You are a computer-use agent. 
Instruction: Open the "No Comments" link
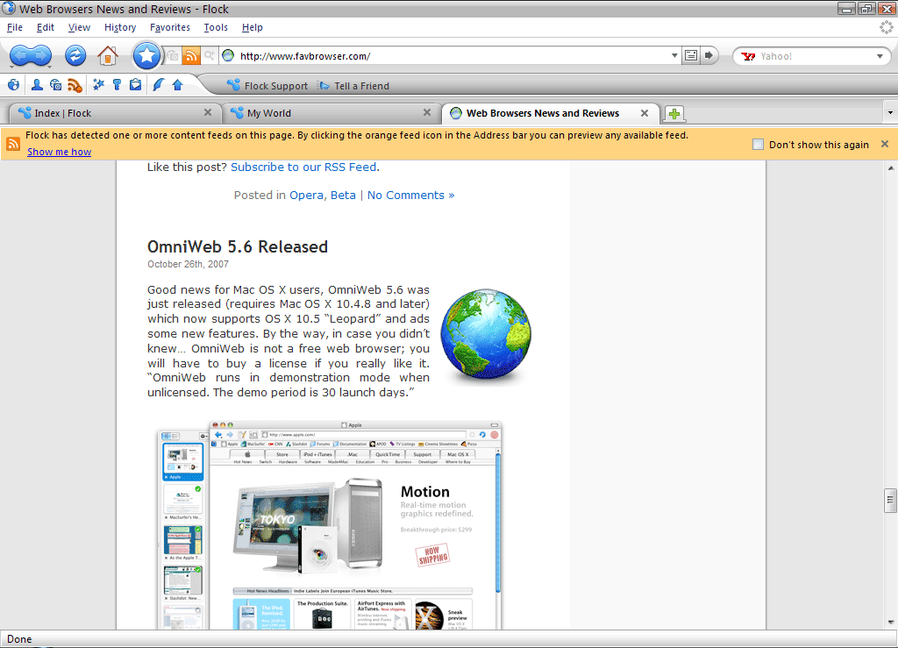tap(410, 195)
